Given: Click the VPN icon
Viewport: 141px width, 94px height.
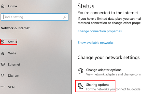Looking at the screenshot, I should [3, 87].
